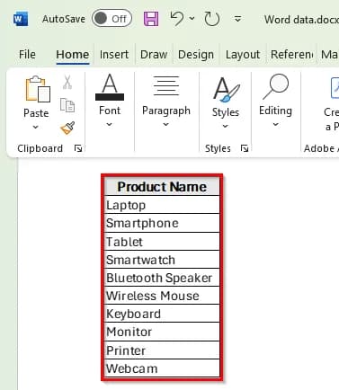Select the Smartwatch cell
Image resolution: width=339 pixels, height=390 pixels.
point(162,260)
